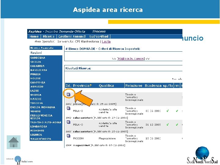220x165 pixels.
Task: Open the Home menu item
Action: (34, 36)
